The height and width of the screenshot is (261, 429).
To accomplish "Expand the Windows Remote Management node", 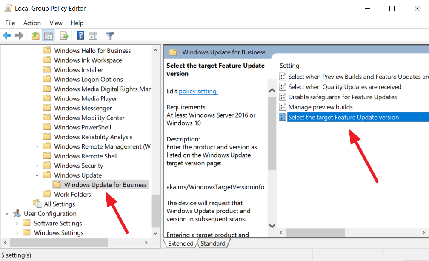I will pyautogui.click(x=37, y=146).
